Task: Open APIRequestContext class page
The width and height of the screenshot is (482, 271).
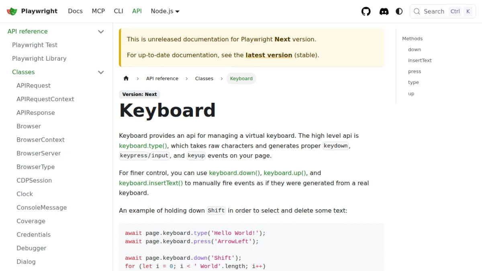Action: pos(45,99)
